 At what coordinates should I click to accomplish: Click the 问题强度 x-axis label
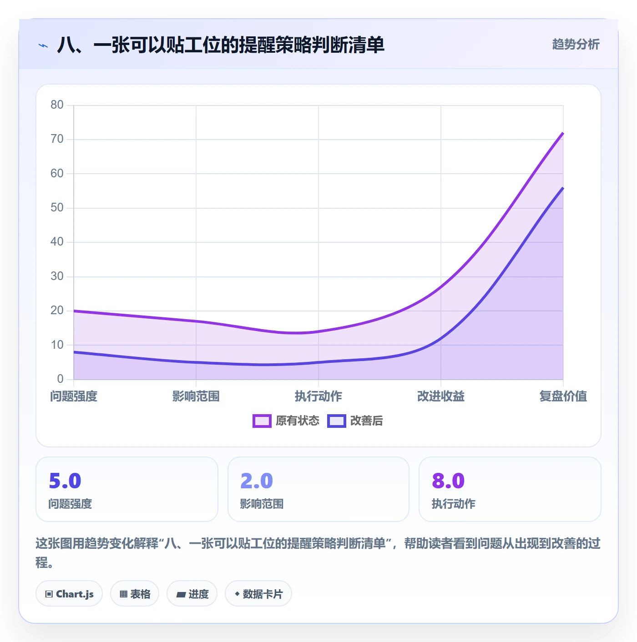[74, 396]
